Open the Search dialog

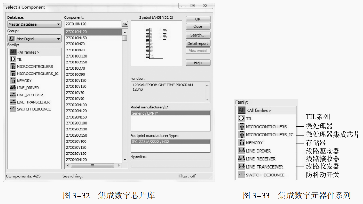(198, 35)
